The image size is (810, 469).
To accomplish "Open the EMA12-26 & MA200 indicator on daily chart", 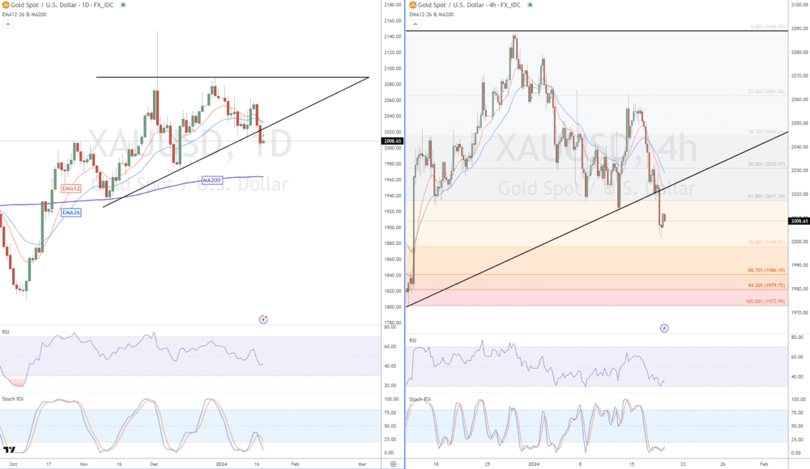I will tap(24, 15).
